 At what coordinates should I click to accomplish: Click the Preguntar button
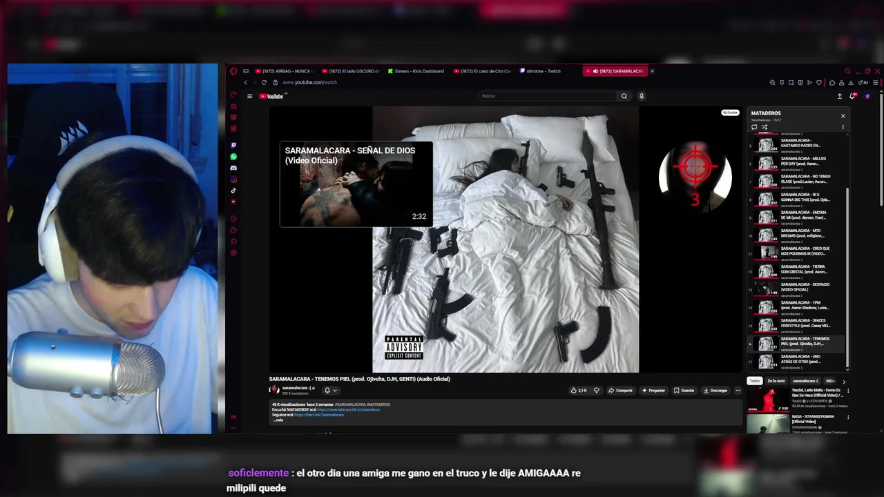pyautogui.click(x=653, y=390)
